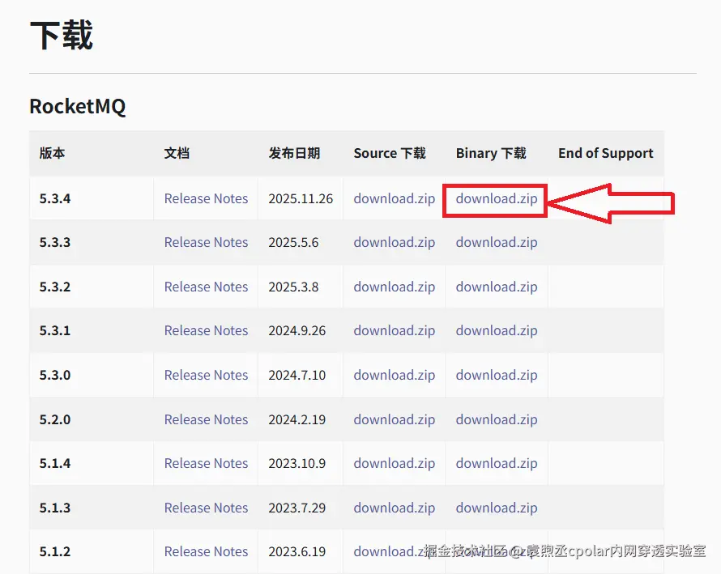
Task: Click the 下载 page title
Action: click(x=61, y=35)
